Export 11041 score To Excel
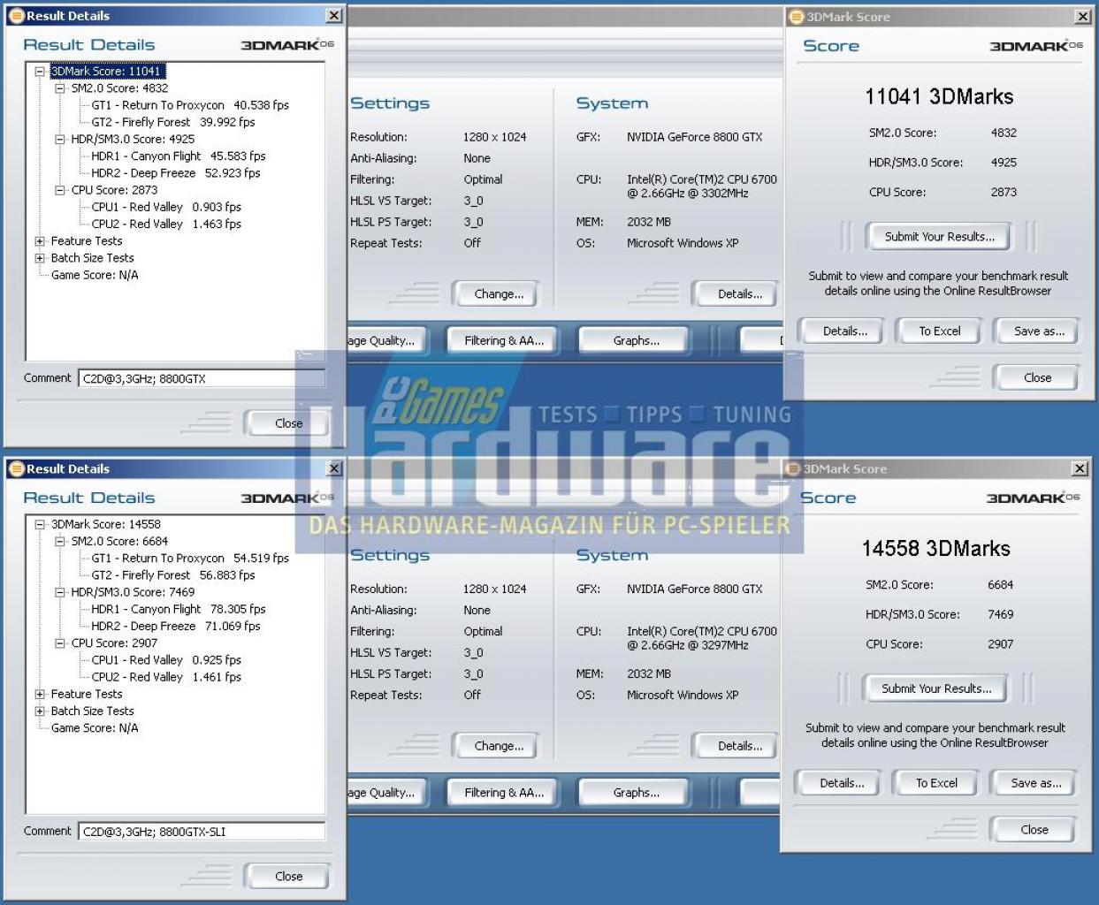Screen dimensions: 1099x905 pyautogui.click(x=939, y=331)
